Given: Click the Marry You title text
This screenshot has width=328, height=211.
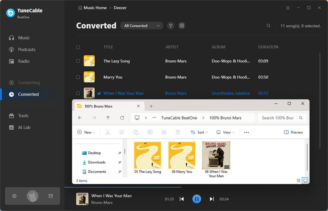Looking at the screenshot, I should 113,77.
